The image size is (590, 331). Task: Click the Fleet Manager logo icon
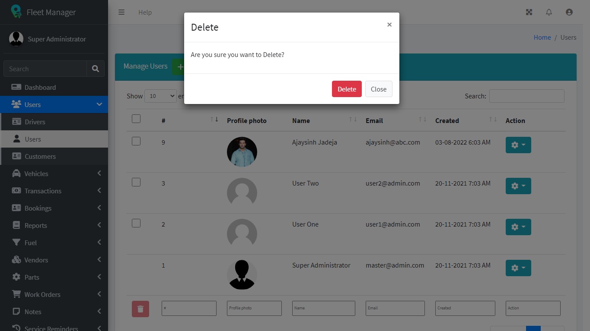point(16,12)
